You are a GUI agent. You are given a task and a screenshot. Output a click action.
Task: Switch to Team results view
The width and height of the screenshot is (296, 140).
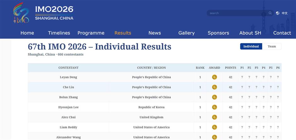tap(272, 46)
